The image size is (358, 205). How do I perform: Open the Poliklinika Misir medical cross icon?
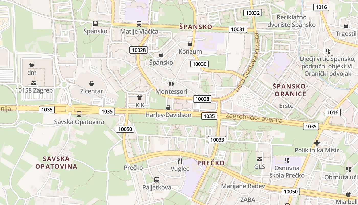point(317,143)
